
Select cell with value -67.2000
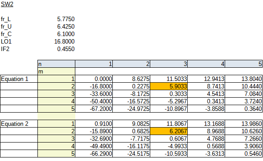94,109
